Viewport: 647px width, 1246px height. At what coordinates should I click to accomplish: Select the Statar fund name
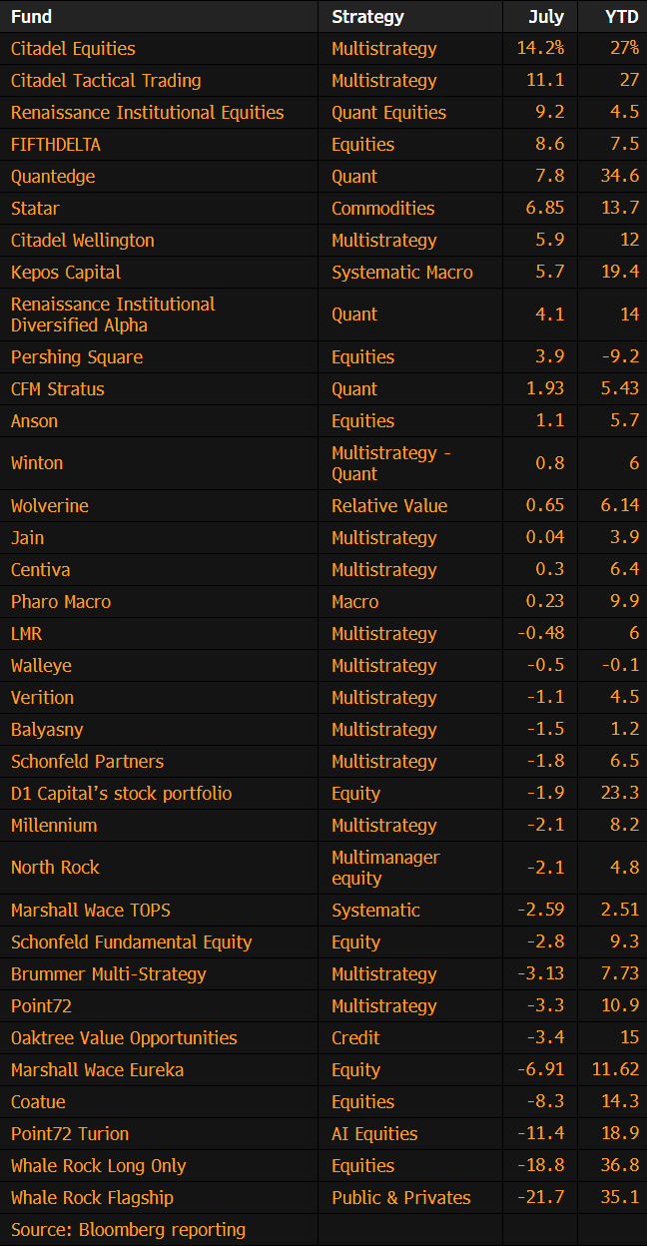coord(35,209)
